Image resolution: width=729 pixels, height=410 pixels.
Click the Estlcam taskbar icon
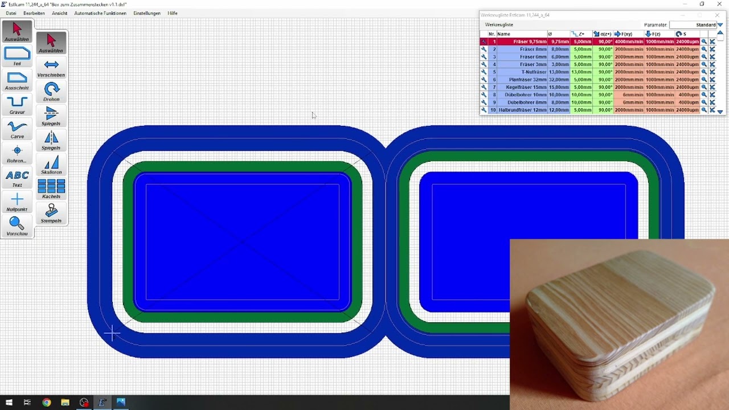coord(103,403)
